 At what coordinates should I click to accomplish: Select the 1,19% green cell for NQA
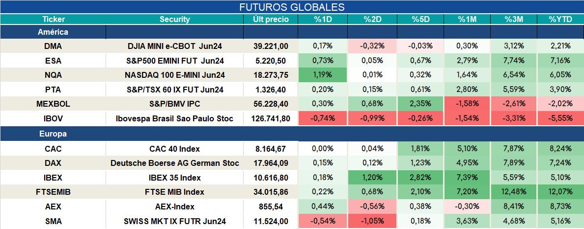click(x=323, y=75)
